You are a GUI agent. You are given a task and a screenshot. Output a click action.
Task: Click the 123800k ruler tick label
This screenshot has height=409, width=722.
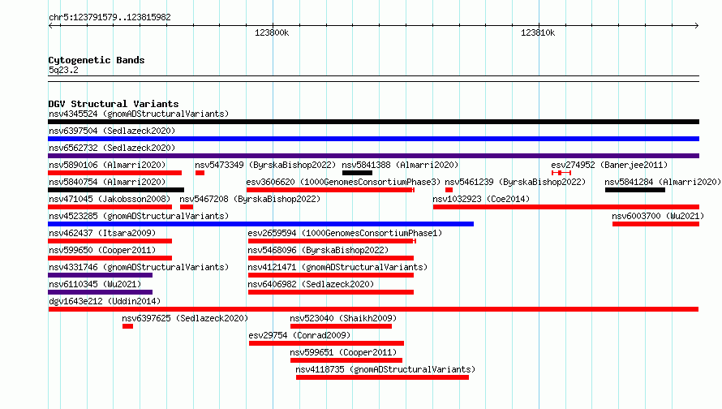tap(272, 32)
